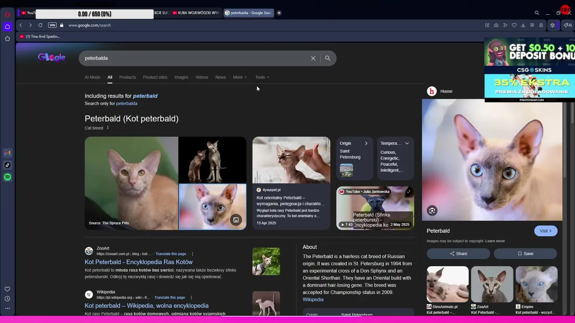Open the edit-page pencil icon in toolbar
The width and height of the screenshot is (575, 323).
click(487, 25)
